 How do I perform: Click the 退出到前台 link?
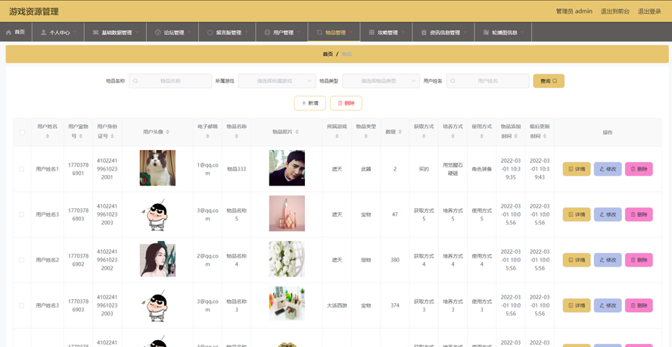[615, 11]
